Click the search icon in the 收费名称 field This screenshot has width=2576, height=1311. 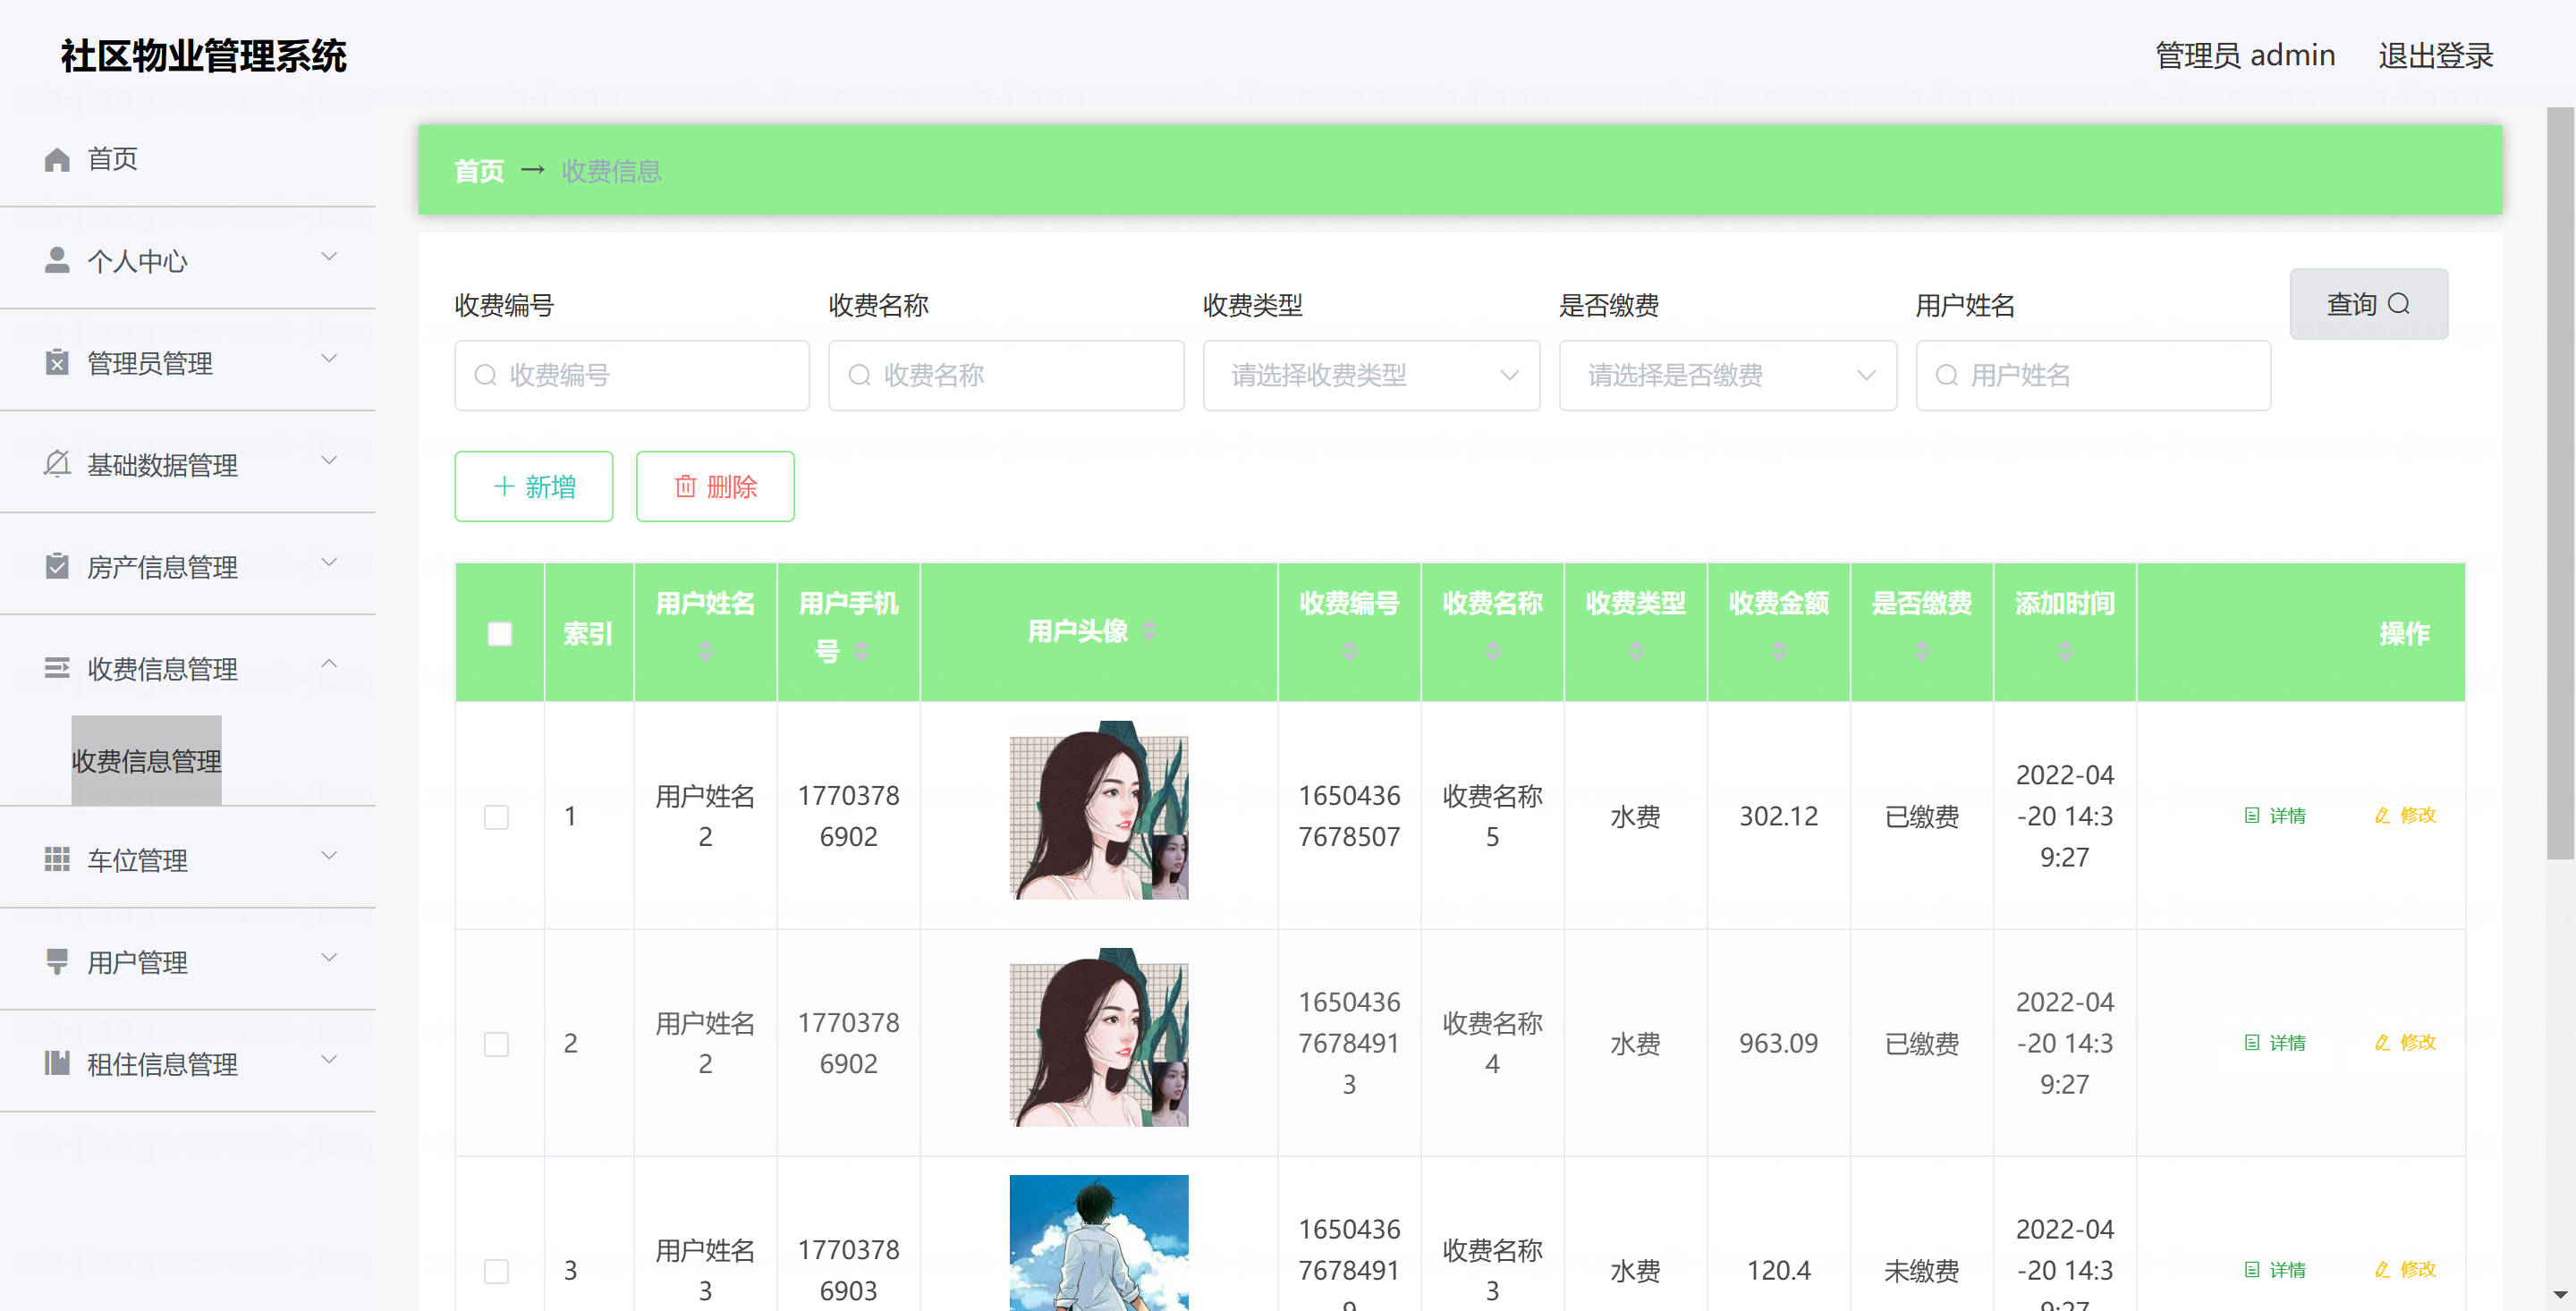tap(860, 375)
